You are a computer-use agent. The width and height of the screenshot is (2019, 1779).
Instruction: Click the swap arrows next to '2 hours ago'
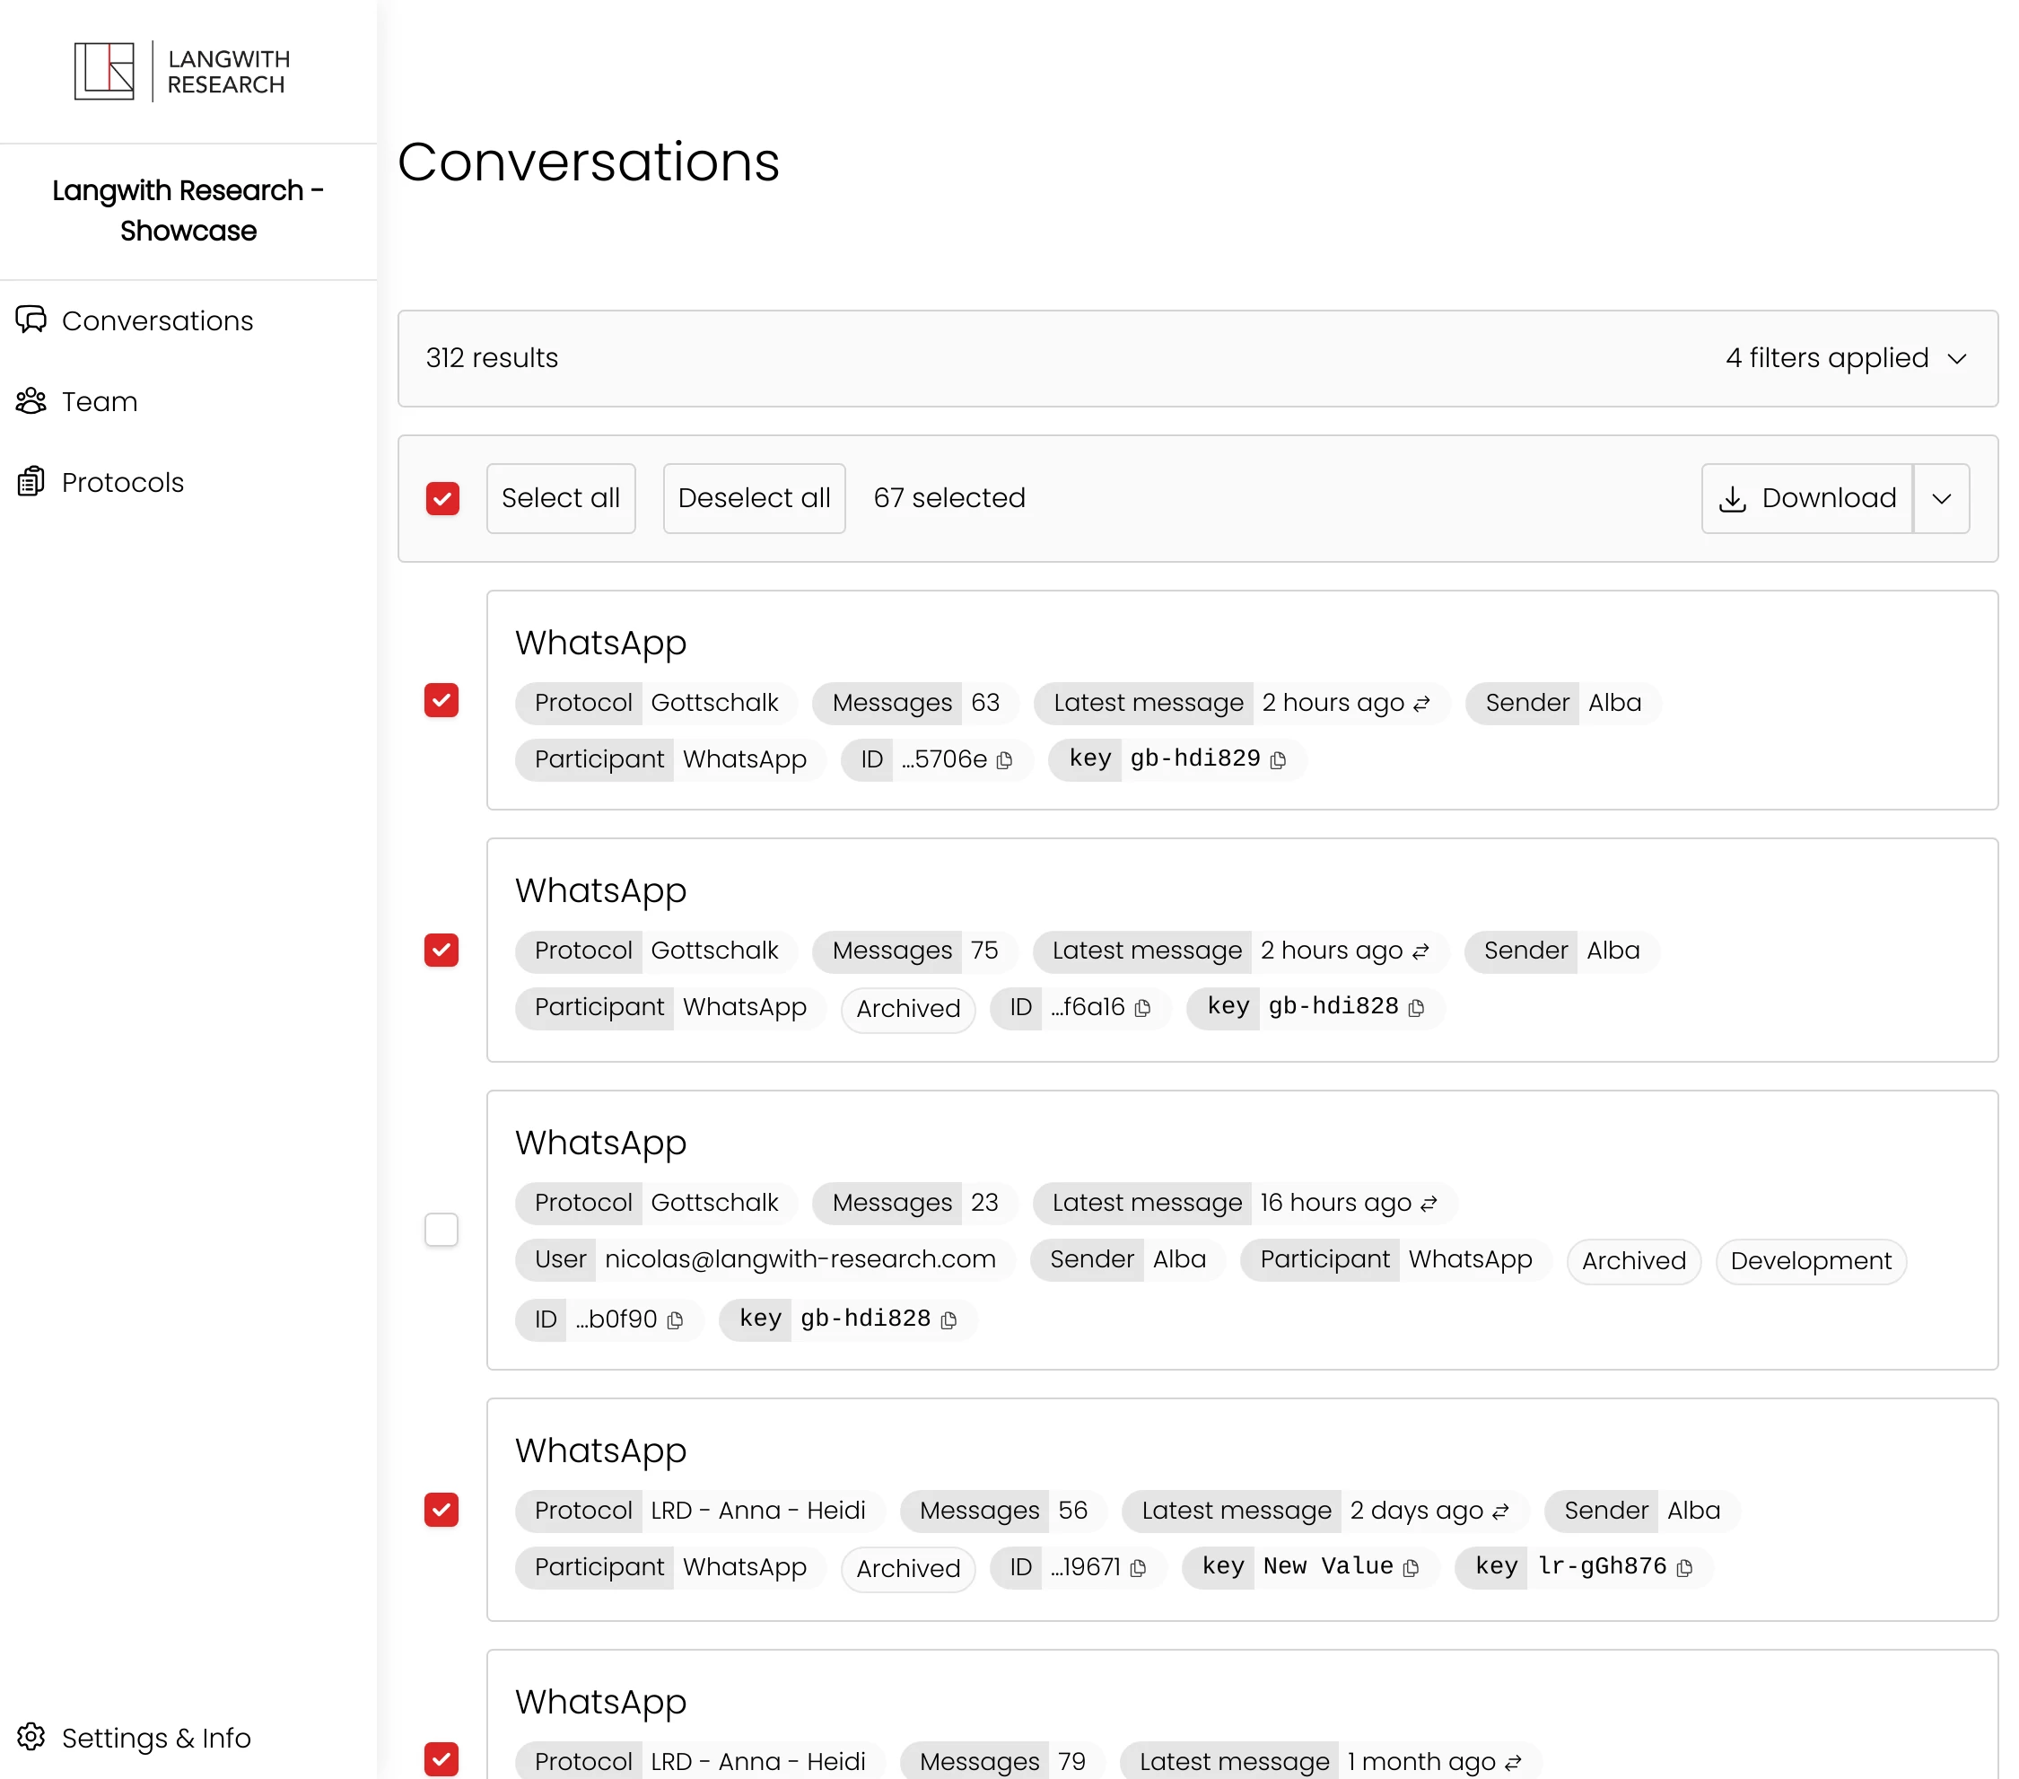click(x=1420, y=704)
